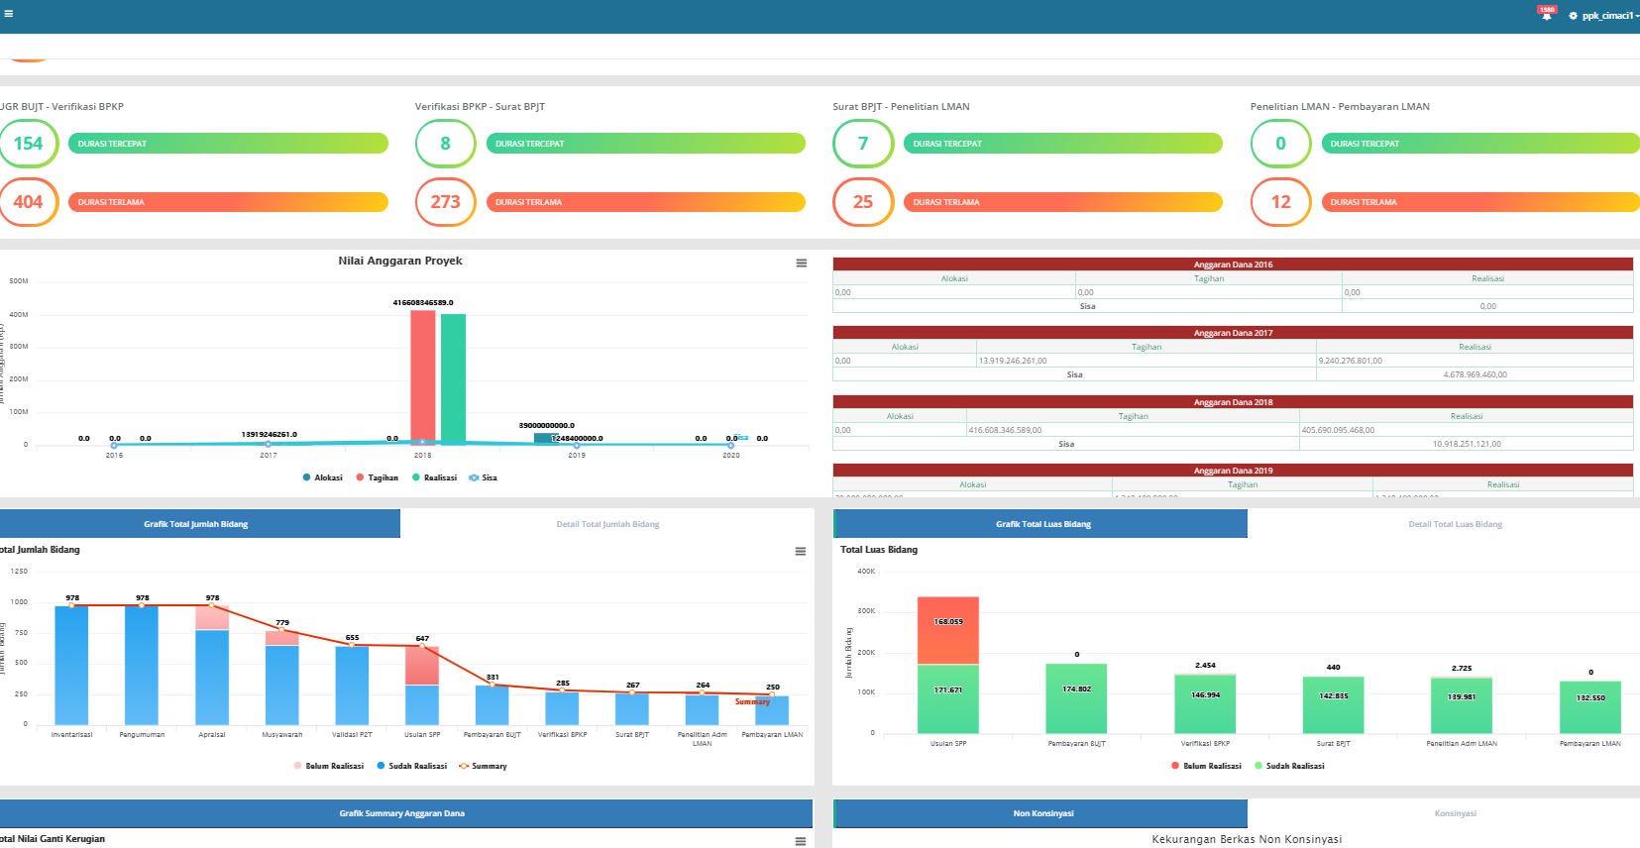Click the Anggaran Dana 2018 table header

[1233, 402]
